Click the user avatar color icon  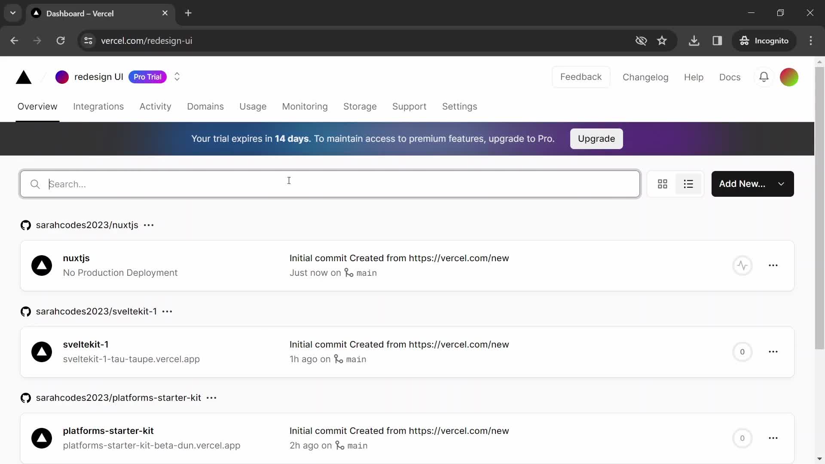click(x=789, y=77)
